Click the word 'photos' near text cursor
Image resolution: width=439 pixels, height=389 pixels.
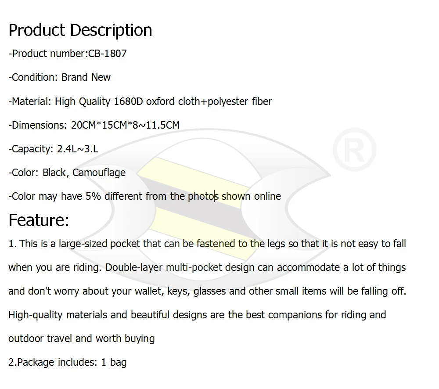203,196
